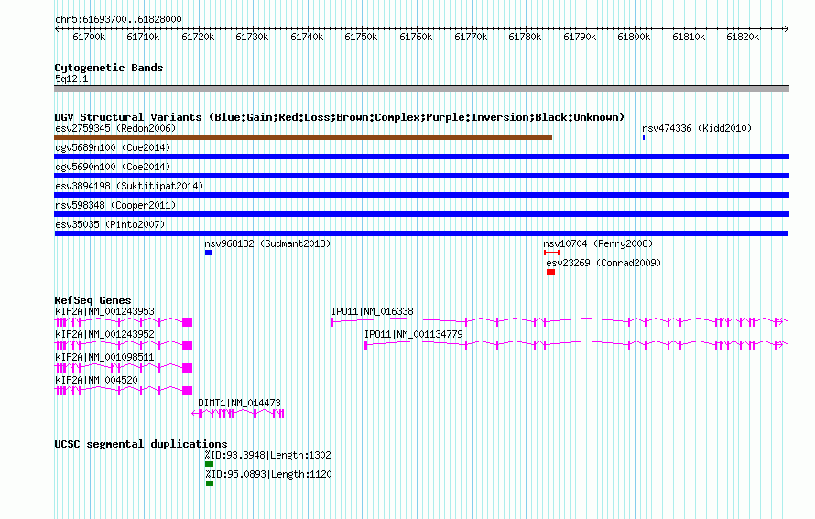Viewport: 815px width, 519px height.
Task: Click the 61750k ruler tick label
Action: pyautogui.click(x=361, y=38)
